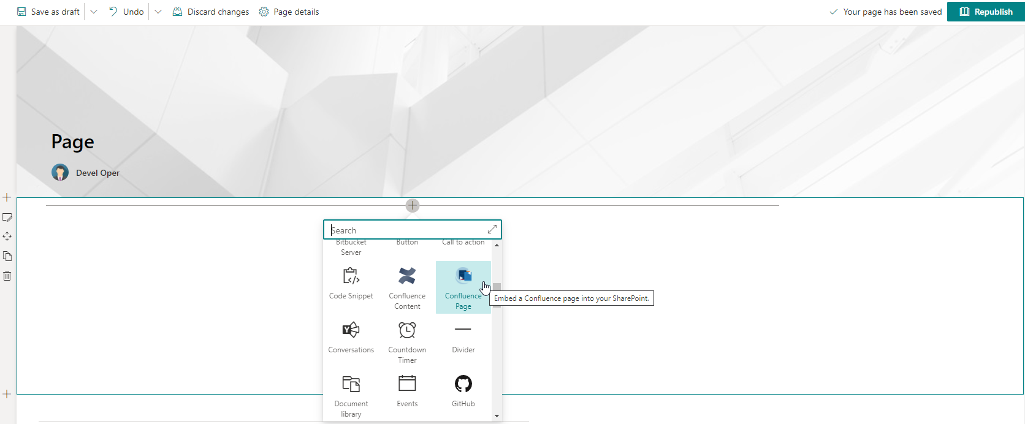The height and width of the screenshot is (424, 1025).
Task: Click the delete section trash icon
Action: (7, 276)
